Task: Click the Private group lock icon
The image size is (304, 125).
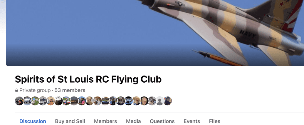Action: click(x=16, y=90)
